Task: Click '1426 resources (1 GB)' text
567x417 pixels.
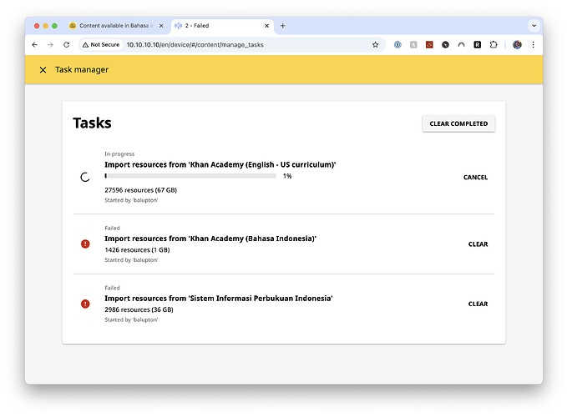Action: point(137,250)
